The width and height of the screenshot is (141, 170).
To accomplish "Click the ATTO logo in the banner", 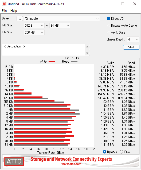I will 14,161.
